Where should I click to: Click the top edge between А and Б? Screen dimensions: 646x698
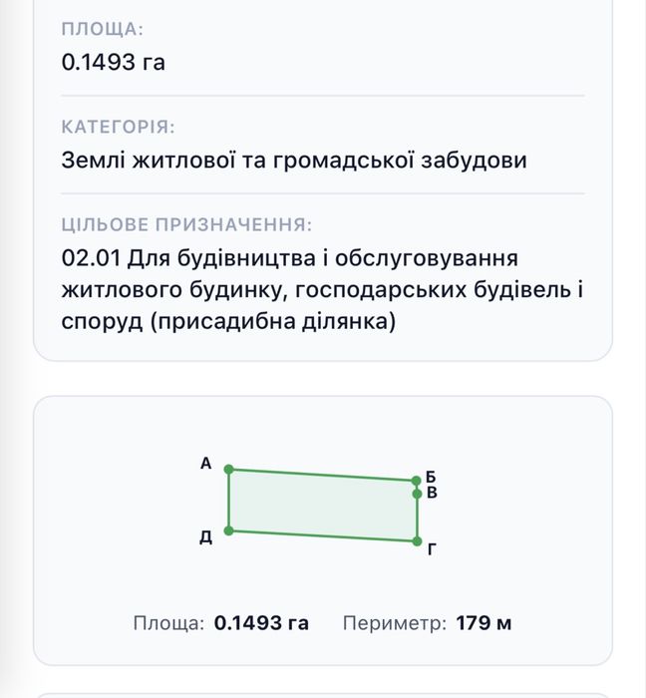323,475
